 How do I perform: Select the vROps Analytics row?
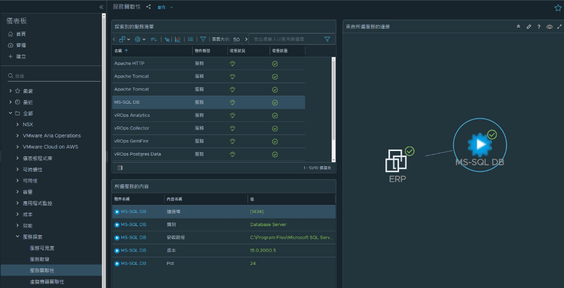point(209,115)
